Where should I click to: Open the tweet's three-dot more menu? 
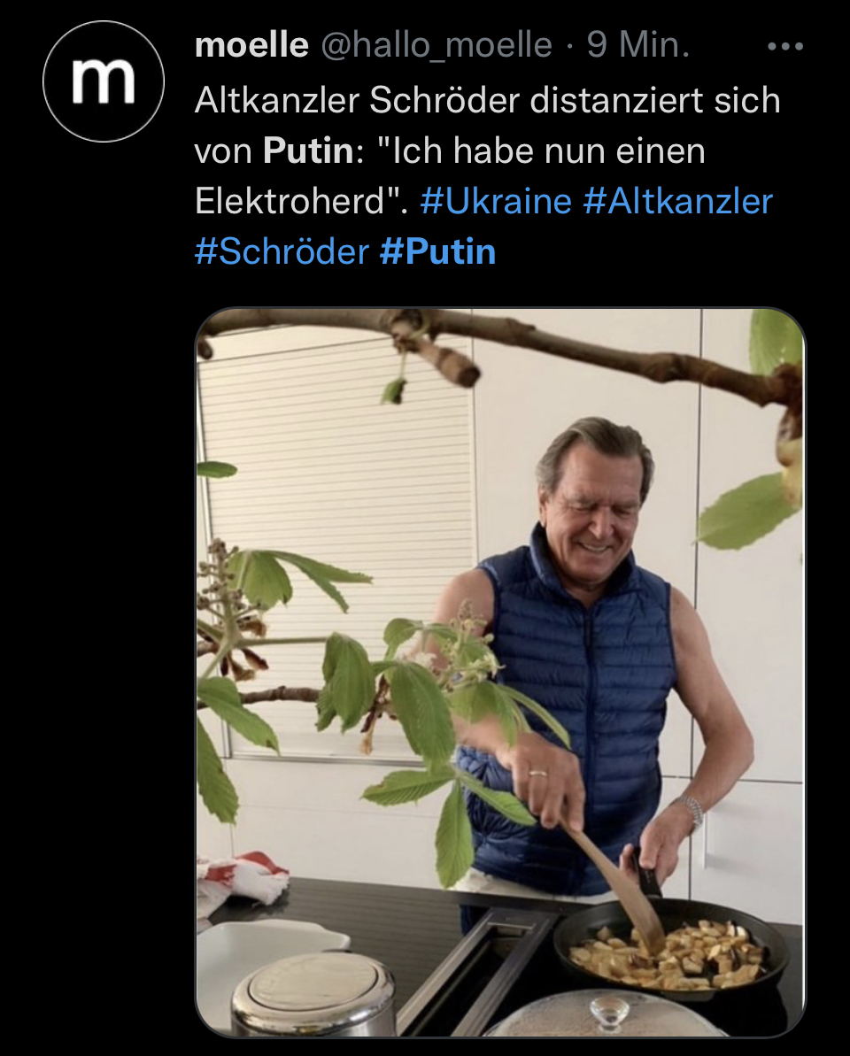(x=784, y=46)
